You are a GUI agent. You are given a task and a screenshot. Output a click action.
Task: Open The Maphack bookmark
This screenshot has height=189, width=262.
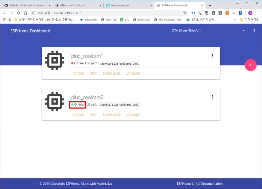tap(168, 20)
